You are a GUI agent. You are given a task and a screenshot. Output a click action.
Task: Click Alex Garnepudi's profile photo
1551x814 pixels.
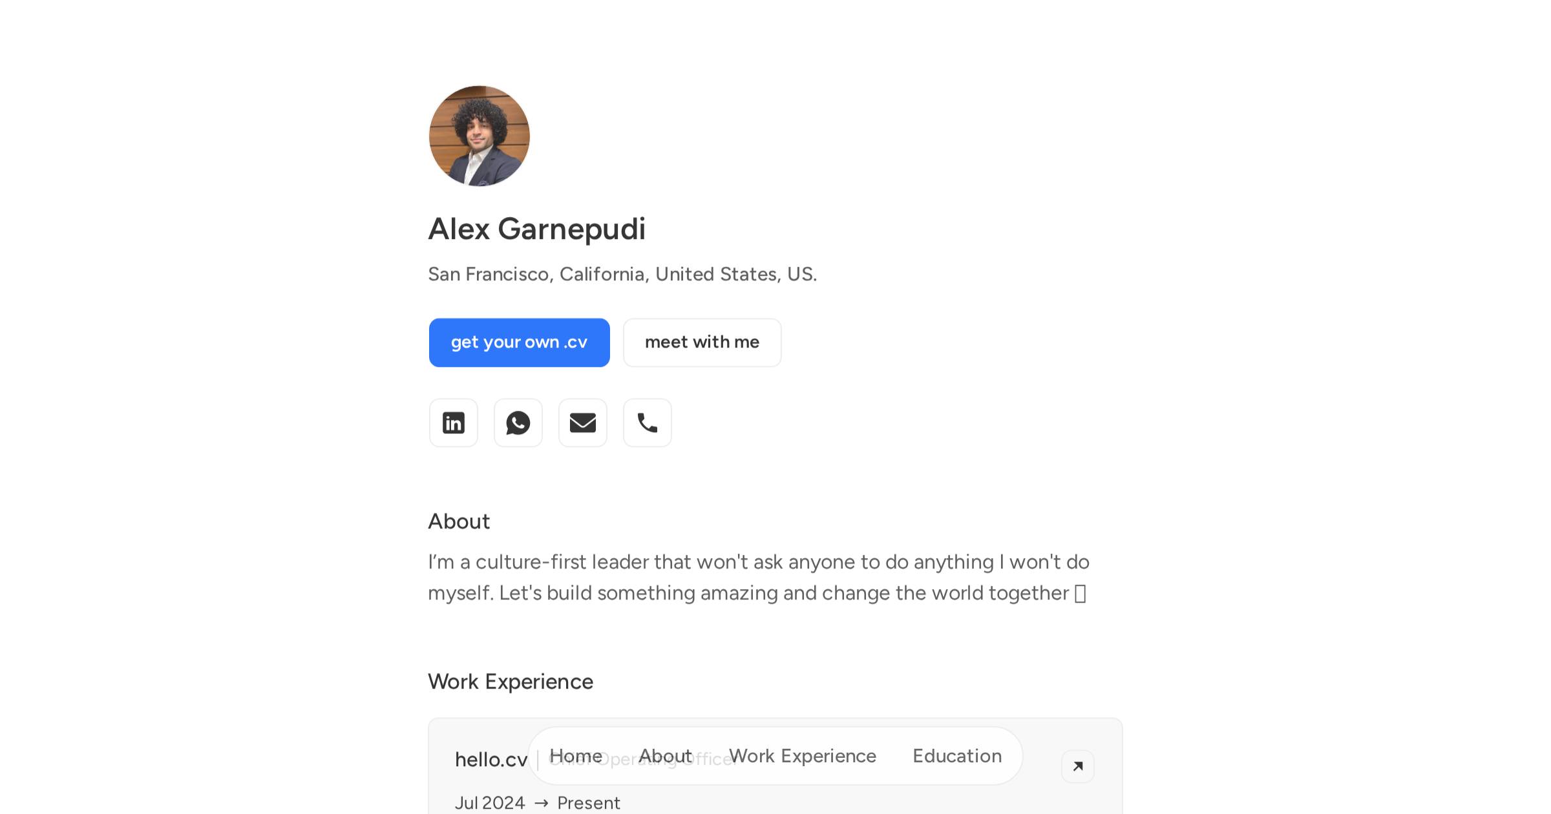(480, 136)
